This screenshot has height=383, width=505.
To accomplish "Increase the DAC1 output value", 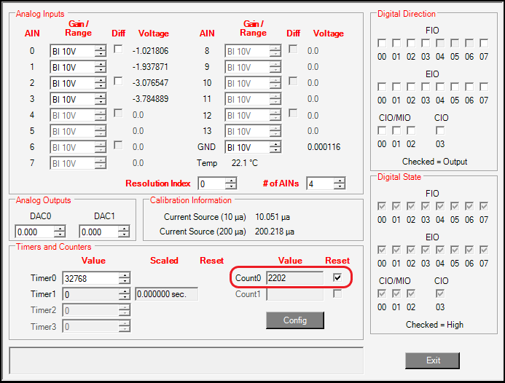I will click(124, 229).
